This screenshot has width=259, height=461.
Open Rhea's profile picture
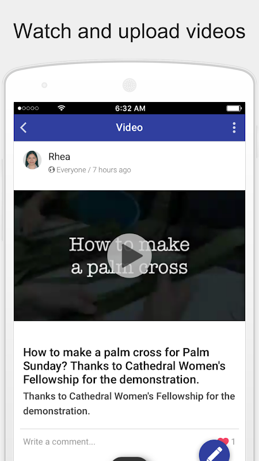(32, 160)
